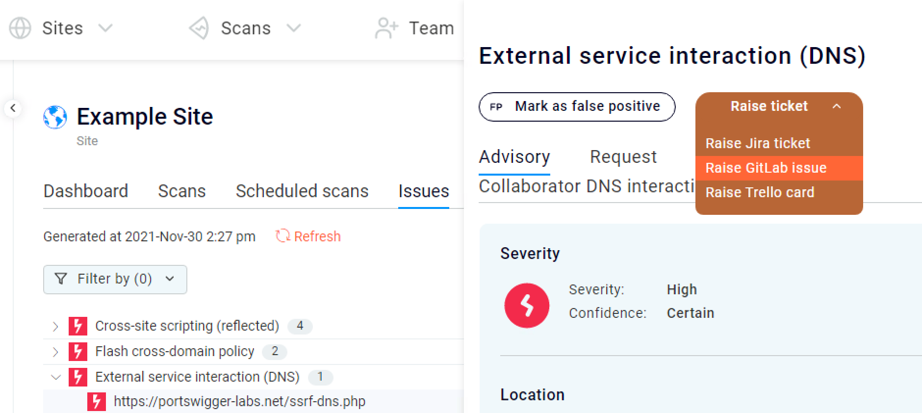
Task: Click the Location section heading
Action: [x=533, y=395]
